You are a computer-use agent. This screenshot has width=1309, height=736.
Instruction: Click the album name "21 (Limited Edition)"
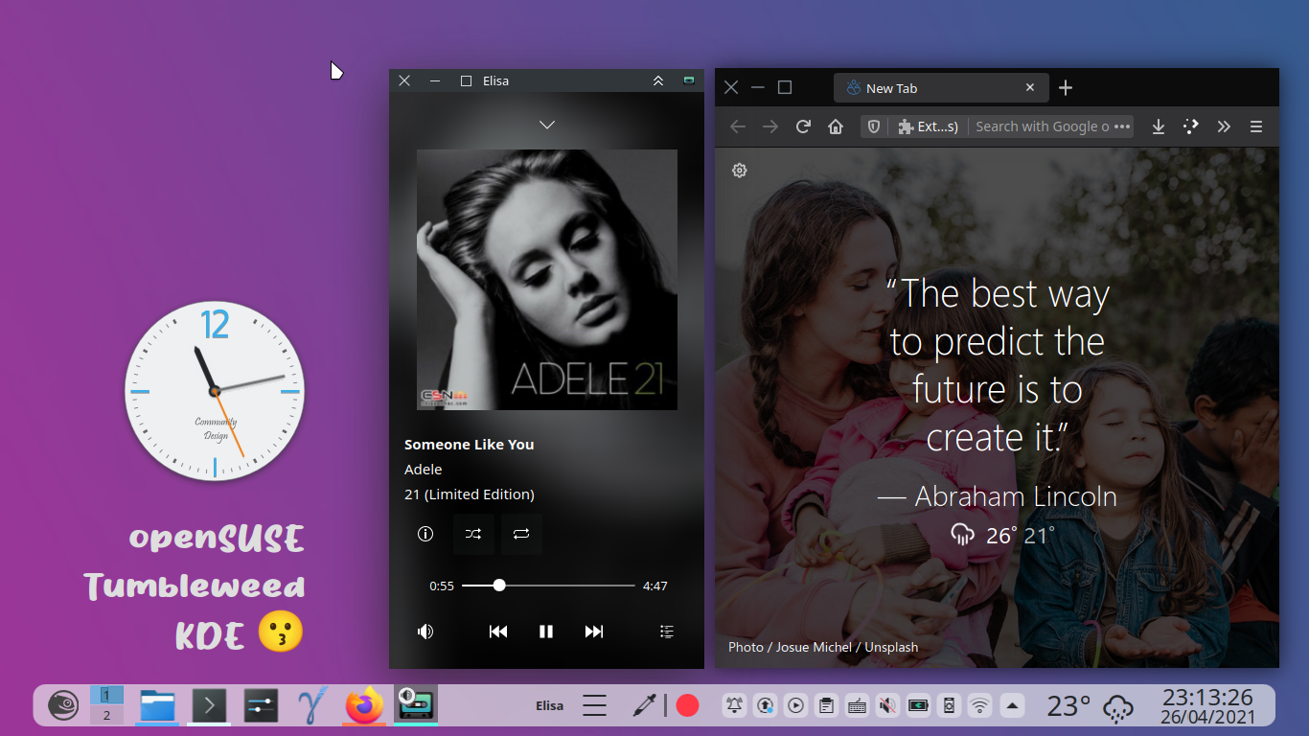point(470,494)
